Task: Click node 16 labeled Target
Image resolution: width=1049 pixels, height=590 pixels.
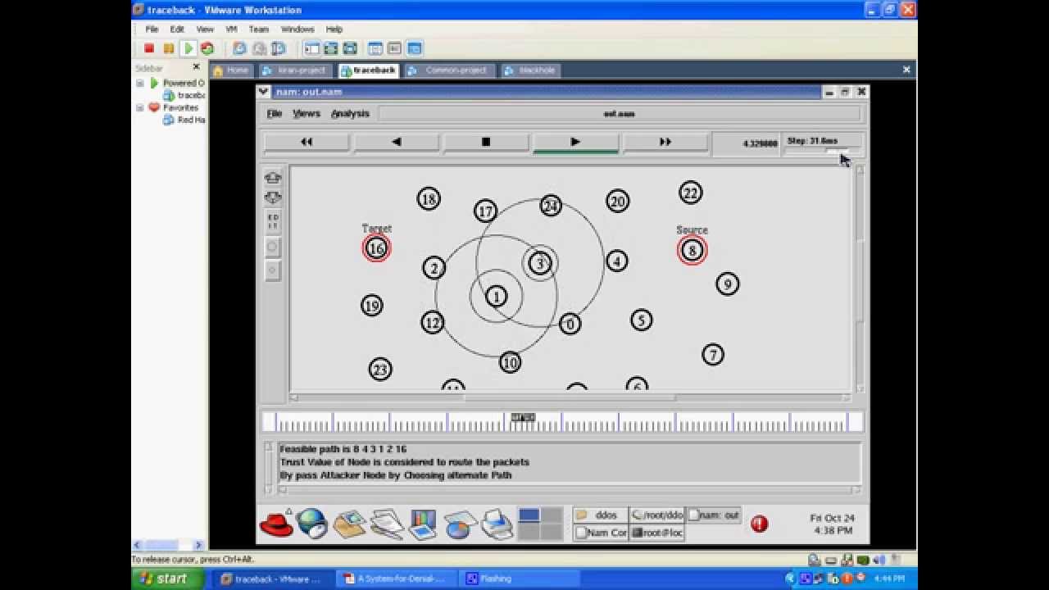Action: click(376, 248)
